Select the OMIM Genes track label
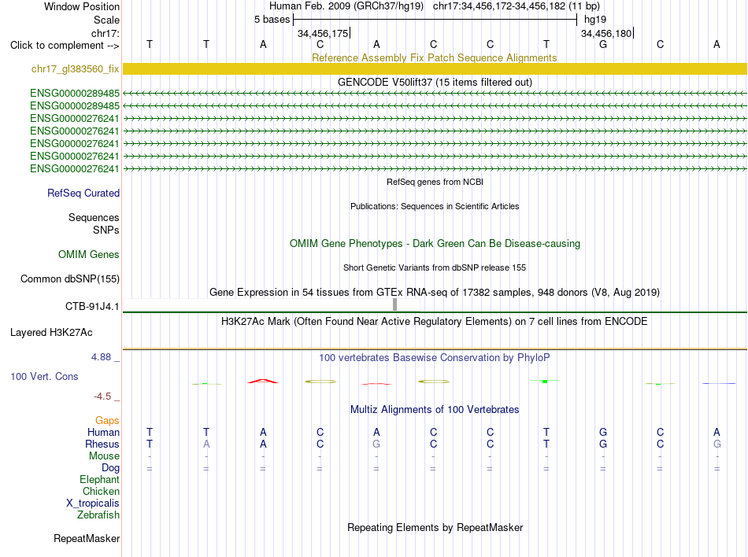 coord(88,254)
